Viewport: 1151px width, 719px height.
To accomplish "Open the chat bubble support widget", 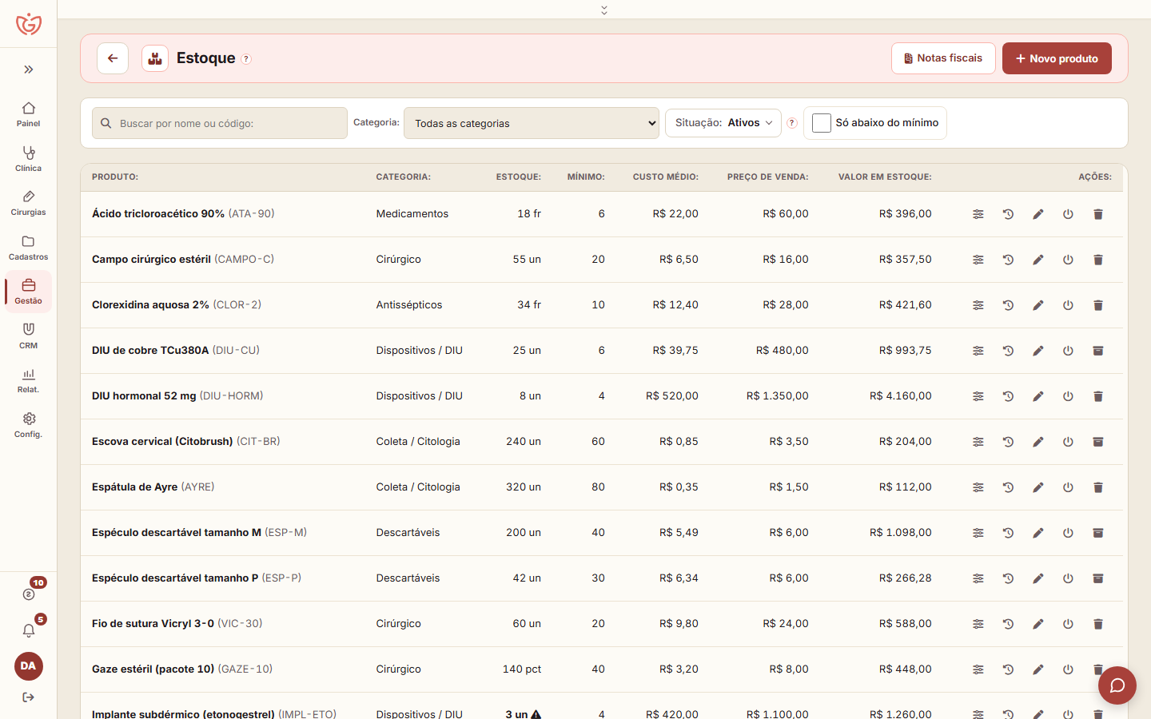I will (x=1117, y=685).
